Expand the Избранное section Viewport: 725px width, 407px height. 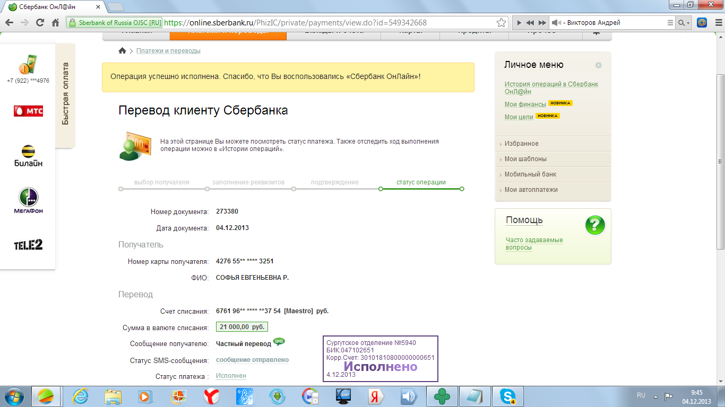click(553, 144)
